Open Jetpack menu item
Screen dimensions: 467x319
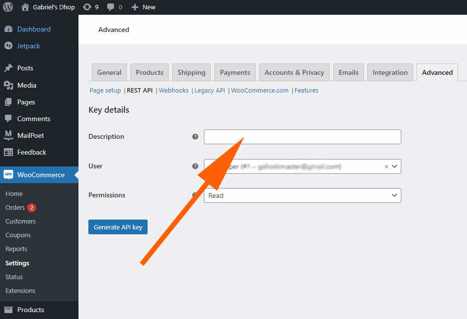tap(29, 46)
